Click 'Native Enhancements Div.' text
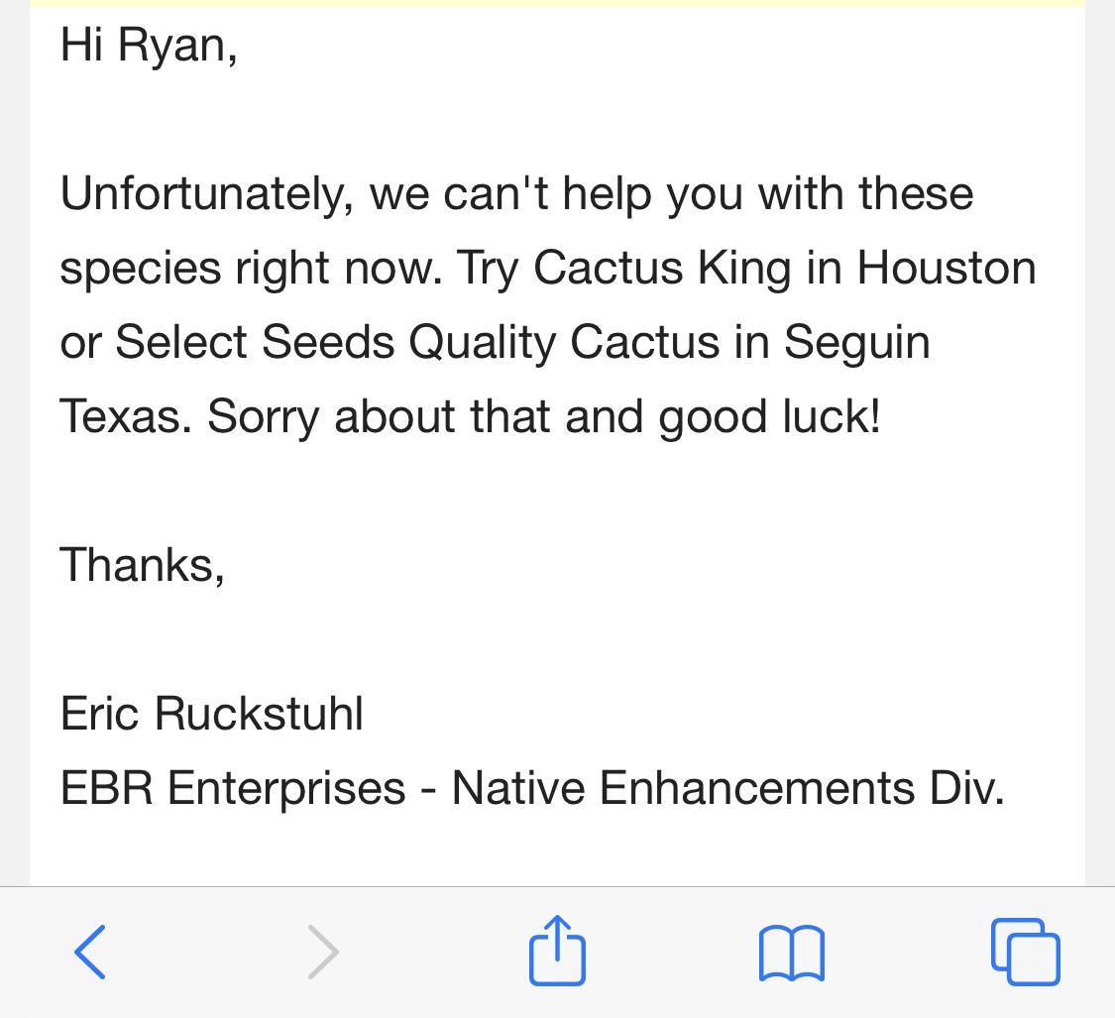 728,788
